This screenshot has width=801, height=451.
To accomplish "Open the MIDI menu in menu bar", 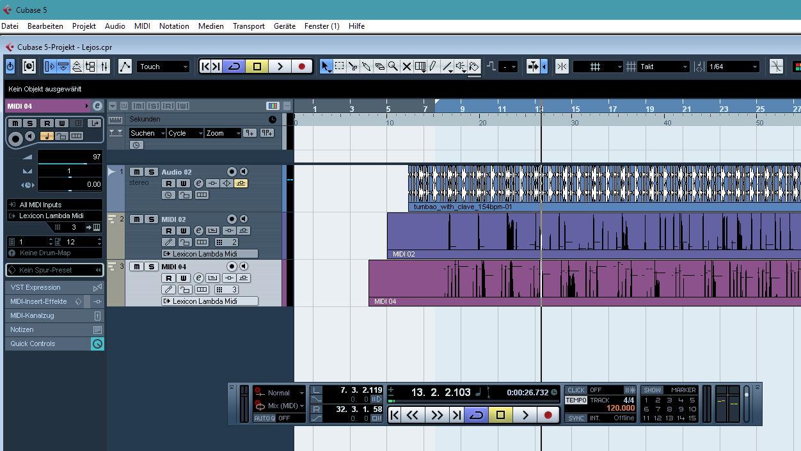I will pyautogui.click(x=142, y=26).
